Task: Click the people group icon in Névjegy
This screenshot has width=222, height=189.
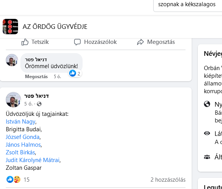Action: (207, 157)
